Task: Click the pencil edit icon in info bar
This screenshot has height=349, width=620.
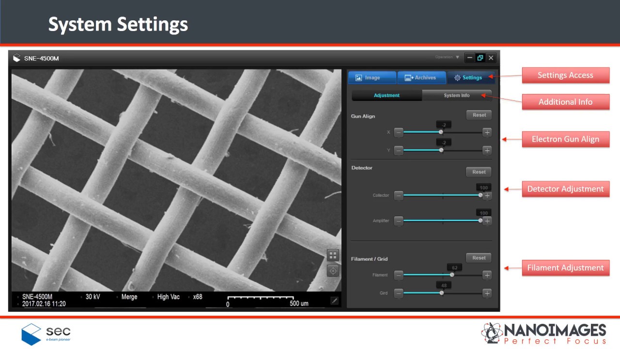Action: pos(334,301)
